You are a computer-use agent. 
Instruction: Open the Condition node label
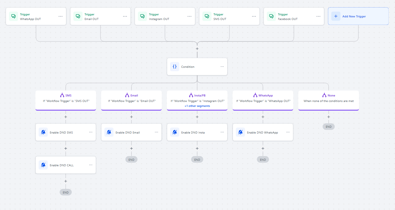pyautogui.click(x=188, y=67)
